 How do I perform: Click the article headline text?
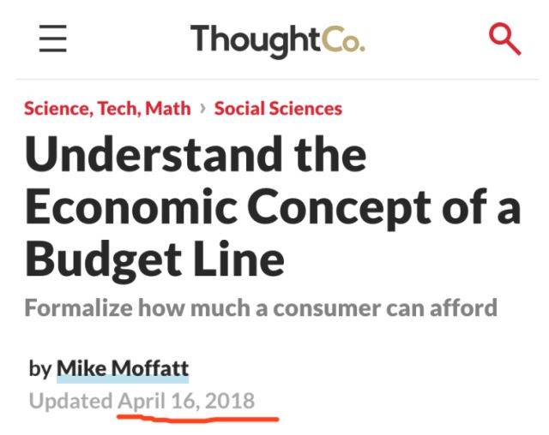point(273,206)
